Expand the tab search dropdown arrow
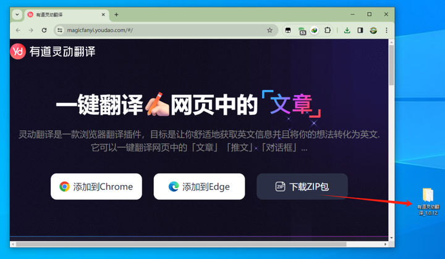The width and height of the screenshot is (445, 259). tap(17, 14)
